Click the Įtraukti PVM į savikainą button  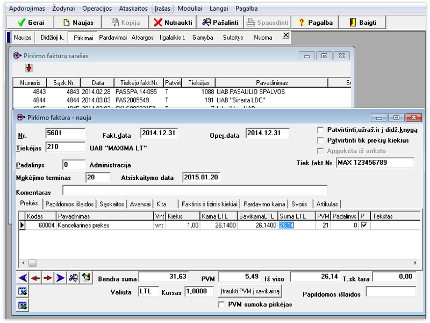[x=250, y=291]
